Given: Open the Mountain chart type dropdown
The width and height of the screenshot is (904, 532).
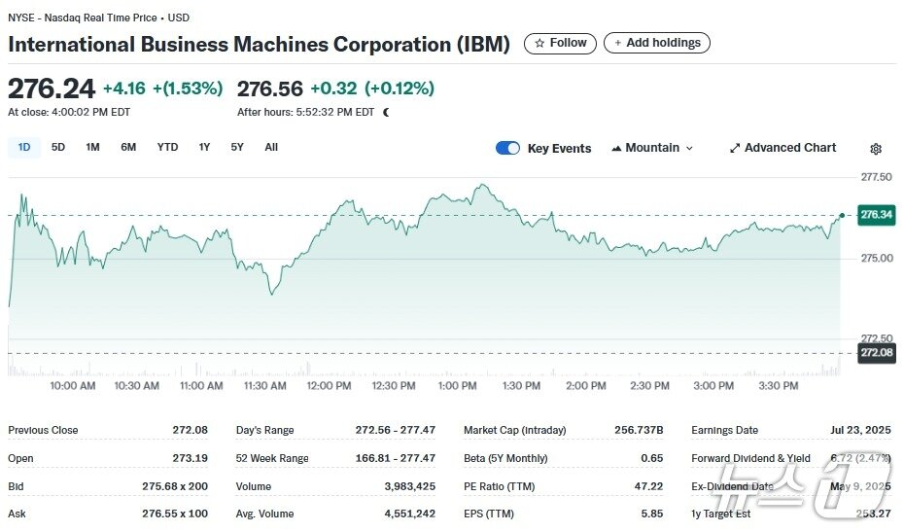Looking at the screenshot, I should 652,148.
